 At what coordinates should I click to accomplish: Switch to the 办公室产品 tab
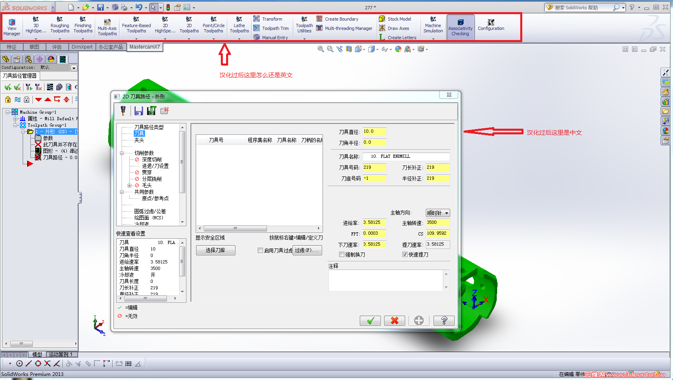[x=111, y=47]
